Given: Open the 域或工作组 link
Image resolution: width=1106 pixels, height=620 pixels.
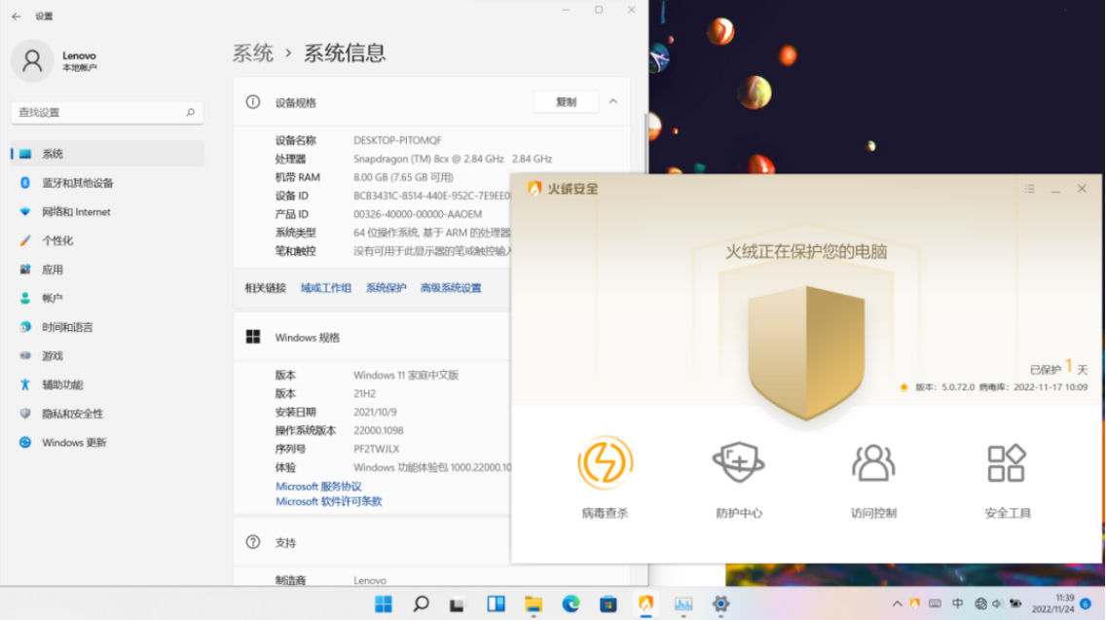Looking at the screenshot, I should click(326, 288).
